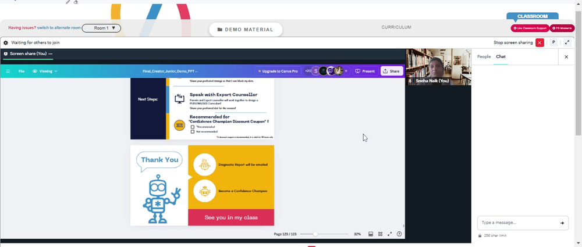Viewport: 582px width, 247px height.
Task: Open the grid view icon
Action: pyautogui.click(x=380, y=234)
